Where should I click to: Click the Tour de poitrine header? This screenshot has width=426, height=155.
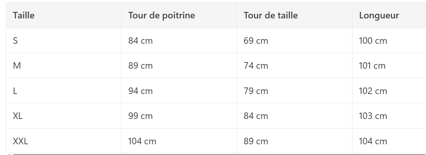[x=179, y=15]
